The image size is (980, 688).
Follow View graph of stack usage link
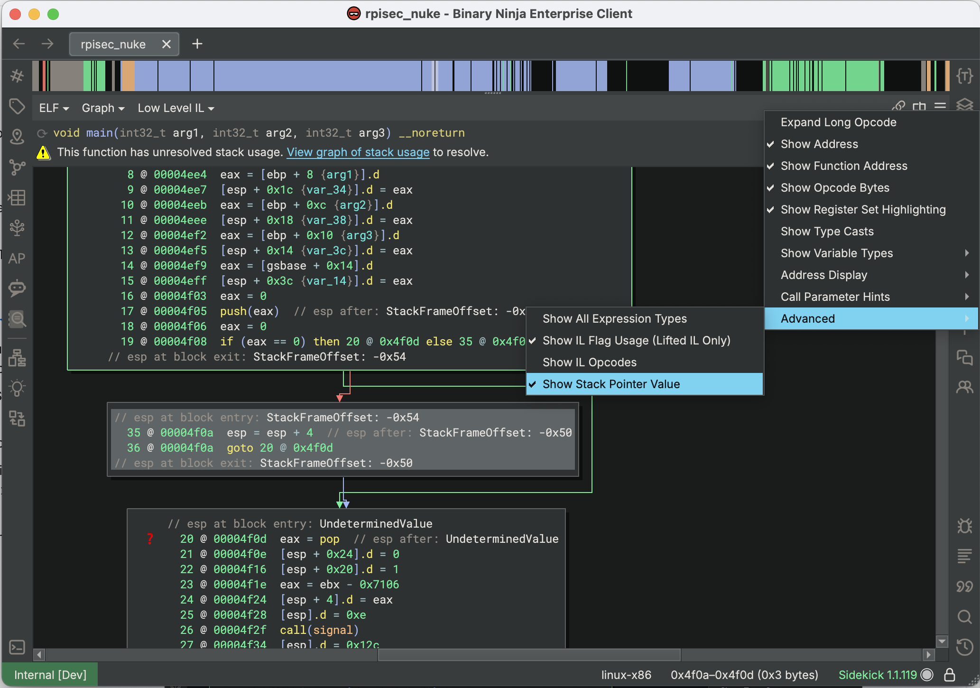358,152
